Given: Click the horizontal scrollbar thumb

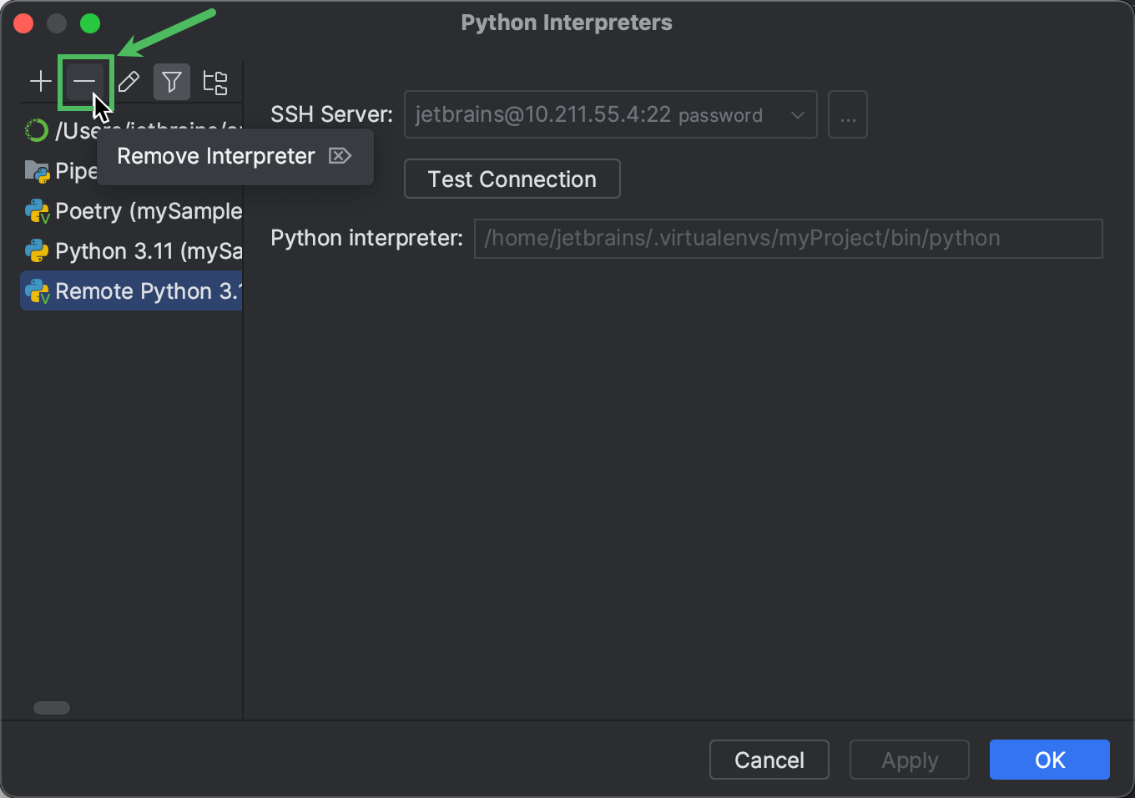Looking at the screenshot, I should [x=51, y=707].
